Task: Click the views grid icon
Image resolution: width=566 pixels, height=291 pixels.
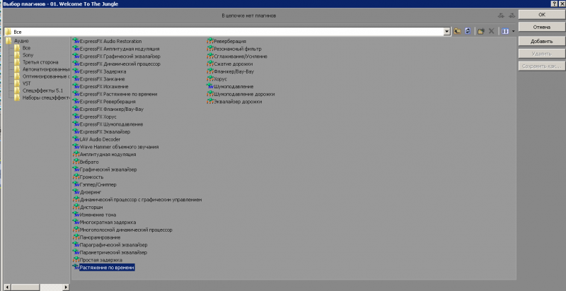Action: (504, 32)
